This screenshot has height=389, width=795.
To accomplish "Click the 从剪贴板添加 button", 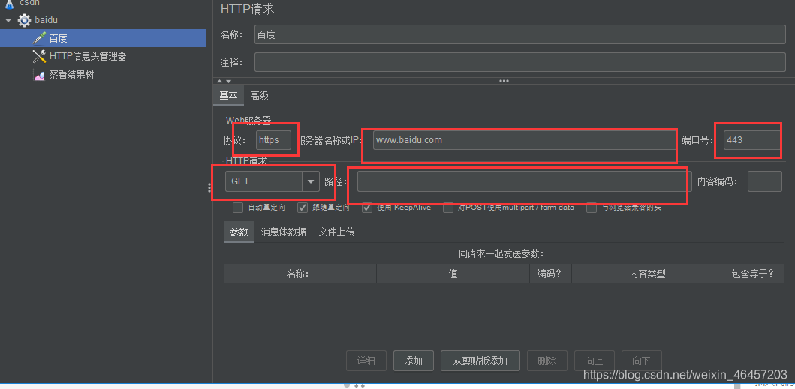I will click(x=480, y=361).
